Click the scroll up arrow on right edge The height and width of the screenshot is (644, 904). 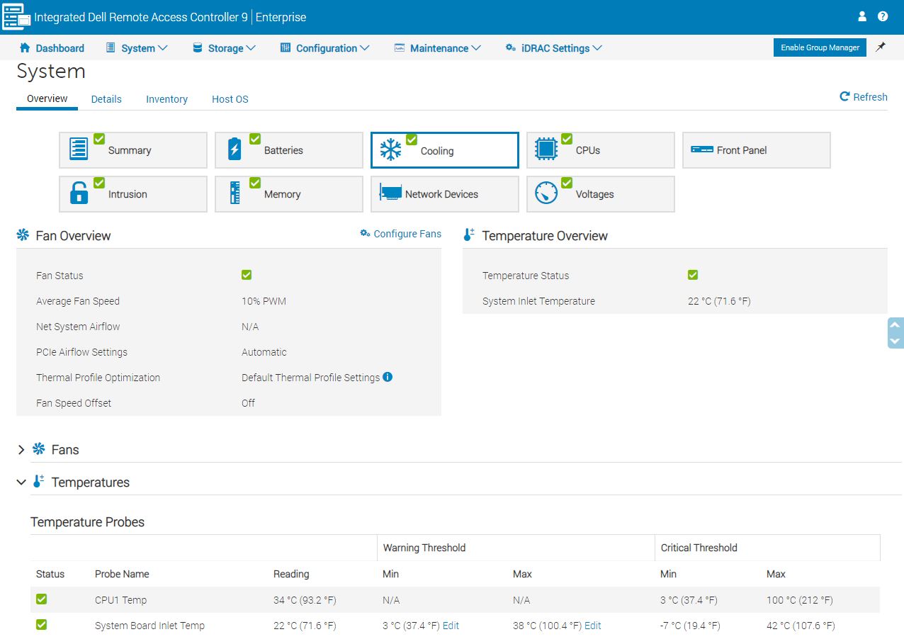[x=895, y=325]
